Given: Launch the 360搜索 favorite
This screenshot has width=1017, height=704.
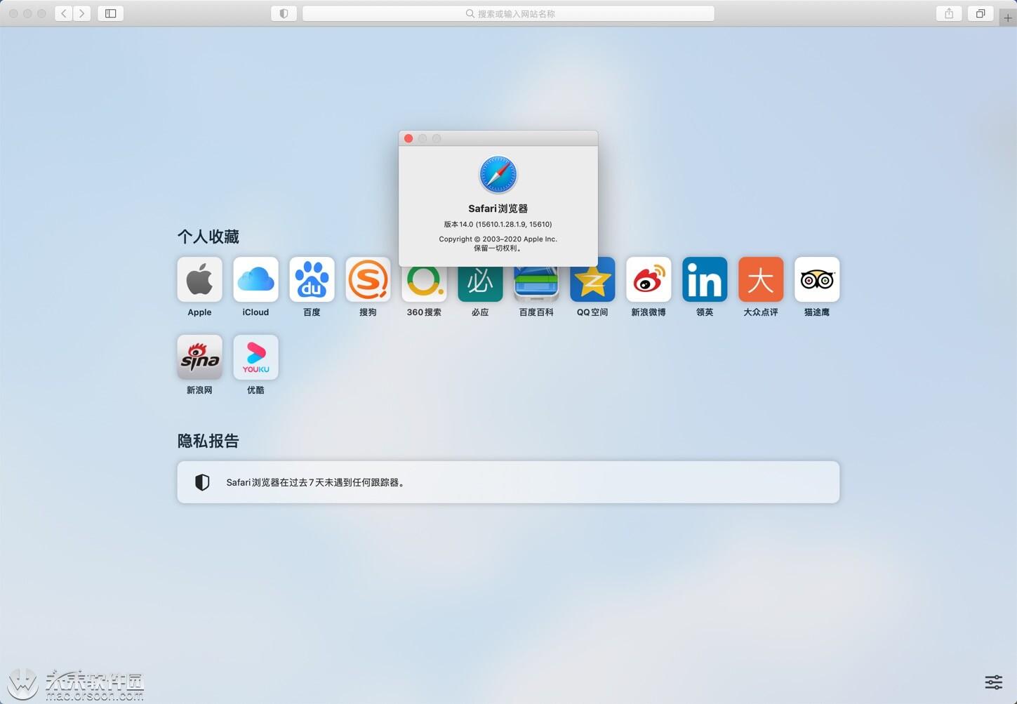Looking at the screenshot, I should point(423,279).
